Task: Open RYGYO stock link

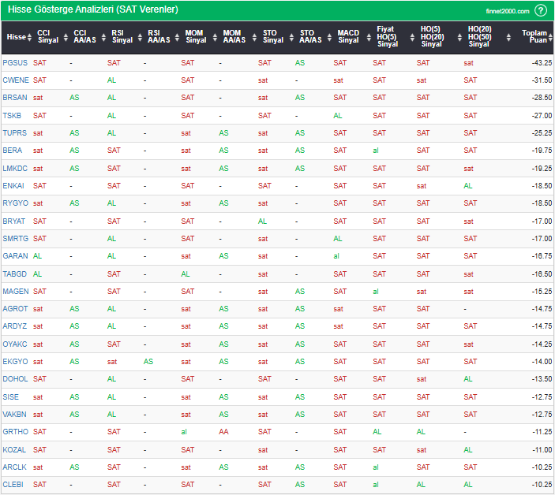Action: (15, 203)
